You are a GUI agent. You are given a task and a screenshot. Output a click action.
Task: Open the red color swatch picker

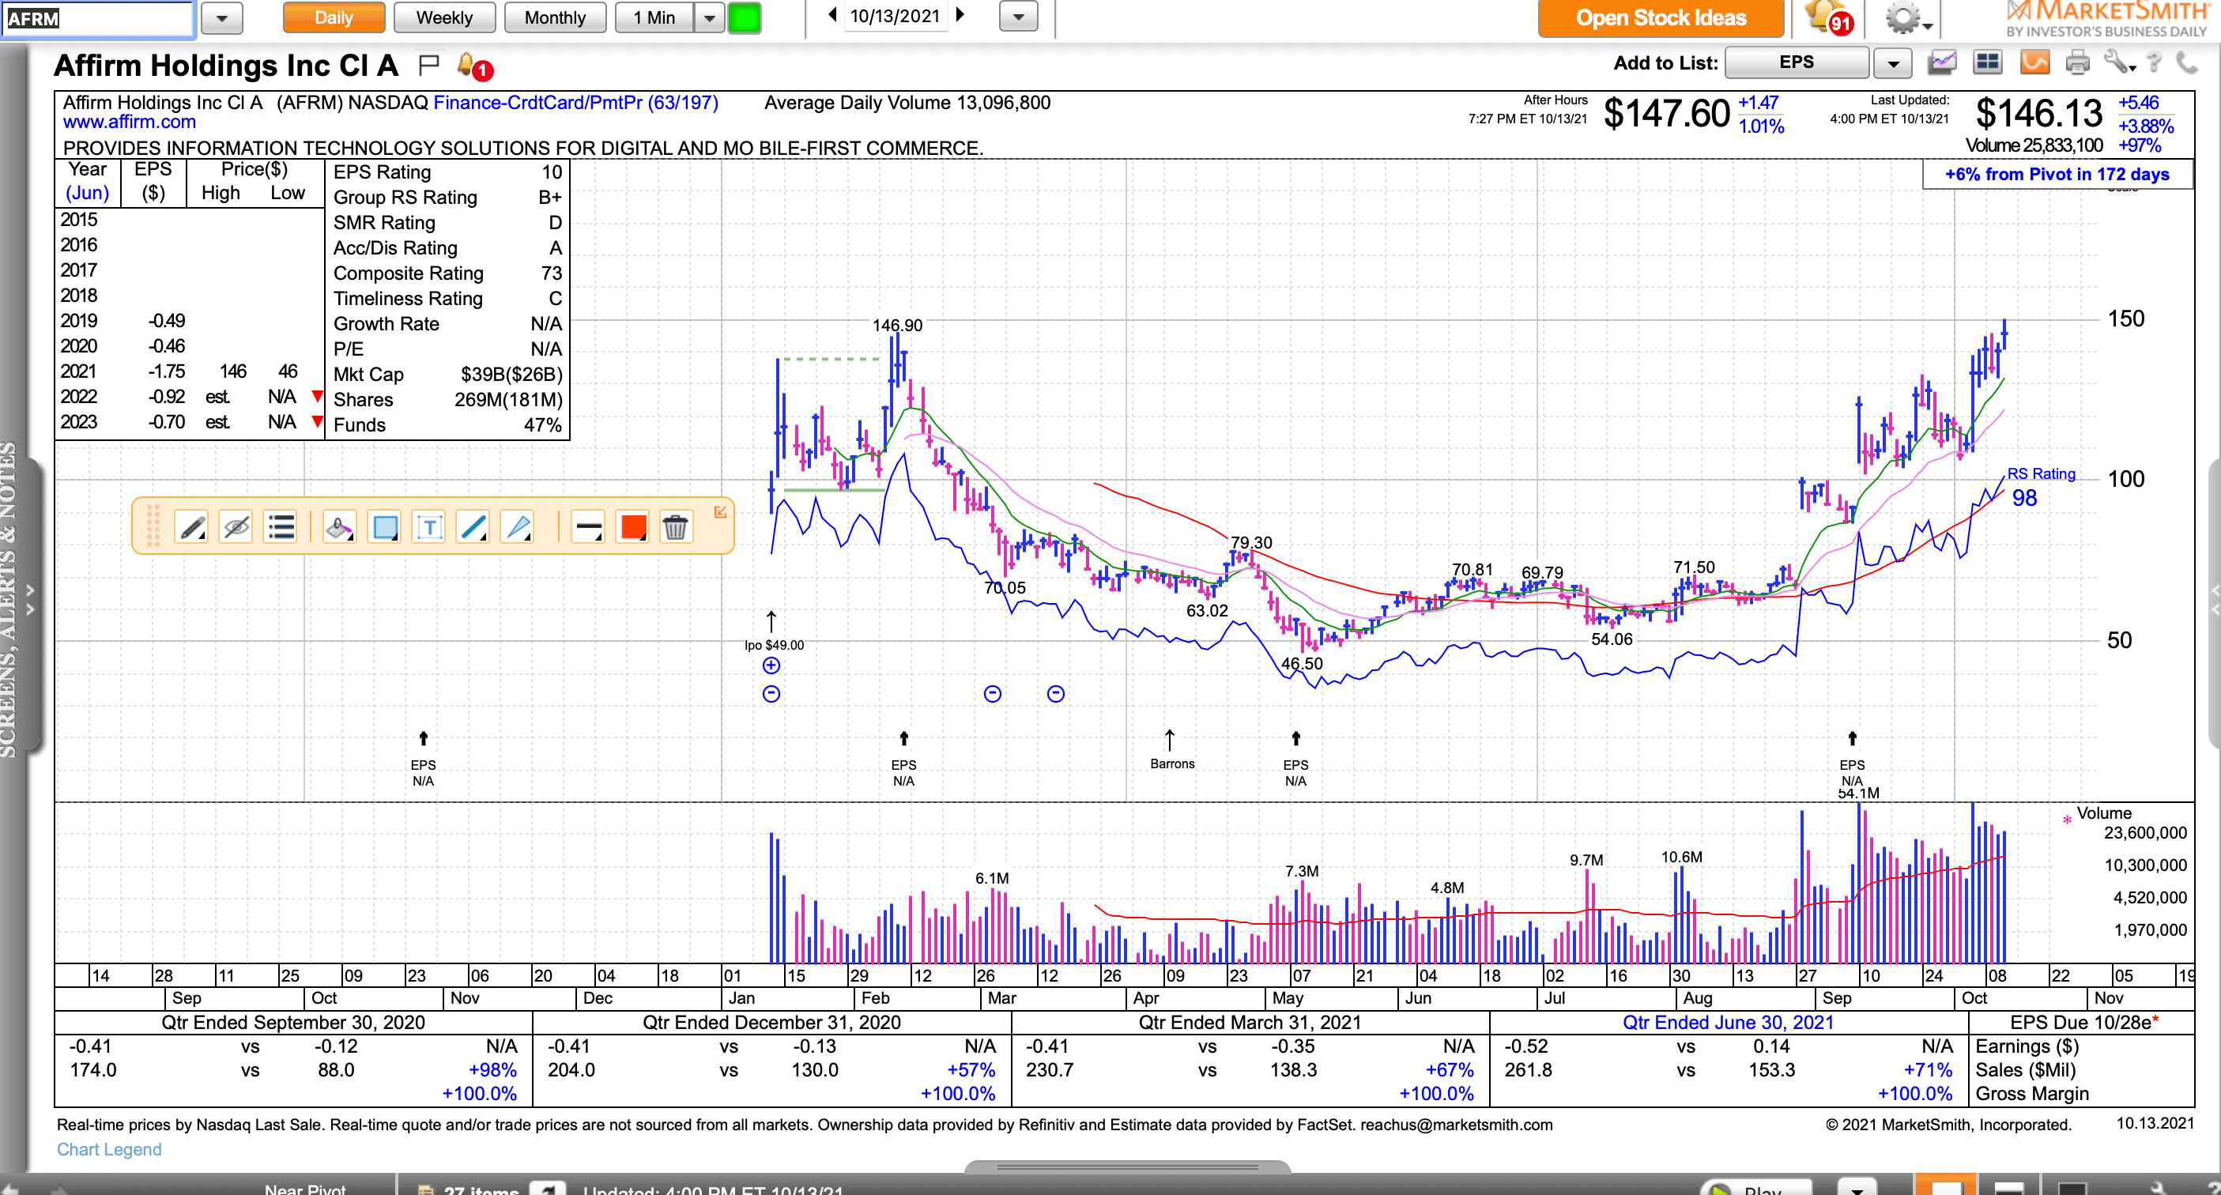click(x=633, y=526)
